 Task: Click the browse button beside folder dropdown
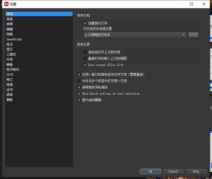pyautogui.click(x=193, y=35)
